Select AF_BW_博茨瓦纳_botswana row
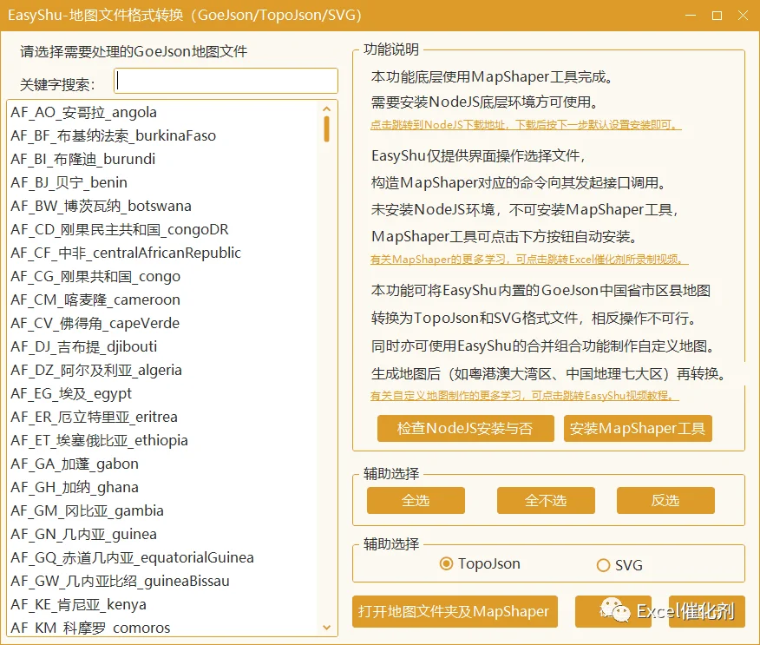 pyautogui.click(x=164, y=206)
